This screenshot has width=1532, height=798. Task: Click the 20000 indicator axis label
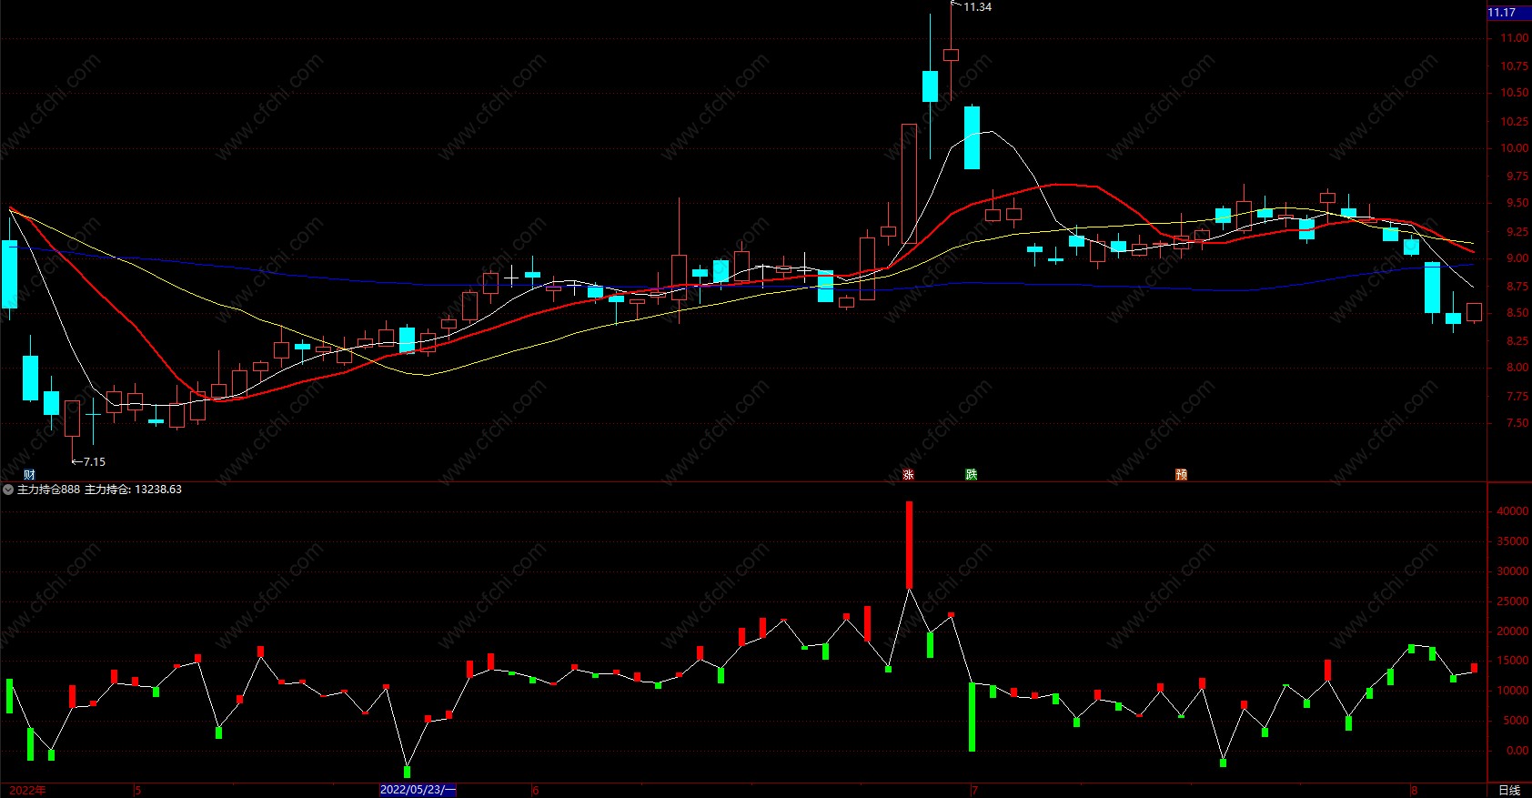(1513, 631)
